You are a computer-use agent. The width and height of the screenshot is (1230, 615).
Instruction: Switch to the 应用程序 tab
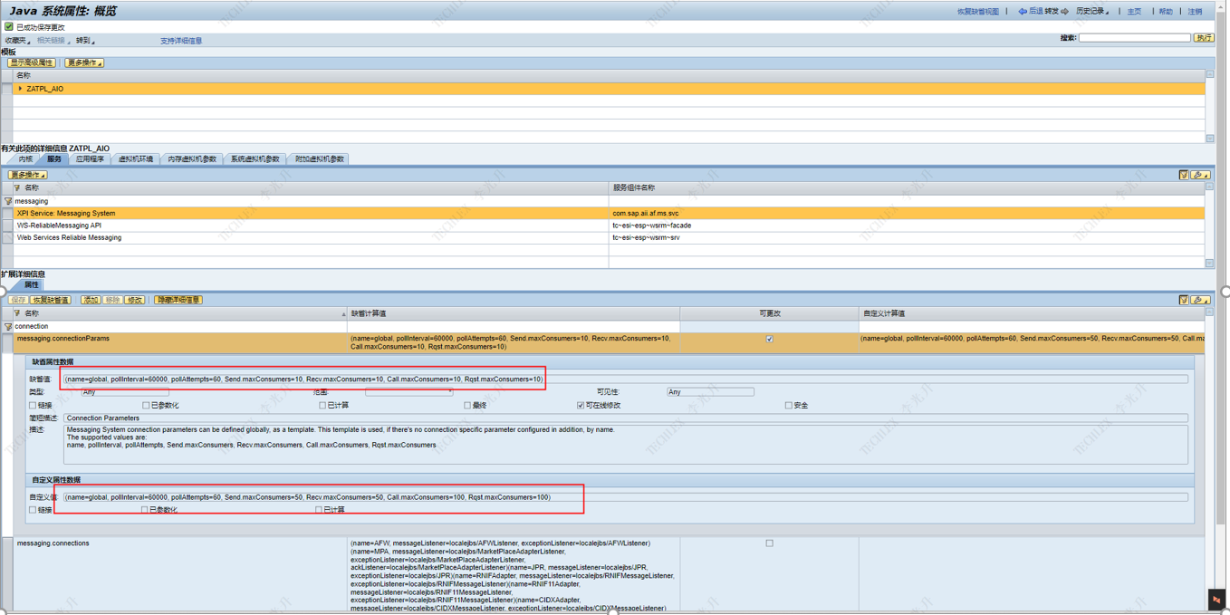coord(90,159)
